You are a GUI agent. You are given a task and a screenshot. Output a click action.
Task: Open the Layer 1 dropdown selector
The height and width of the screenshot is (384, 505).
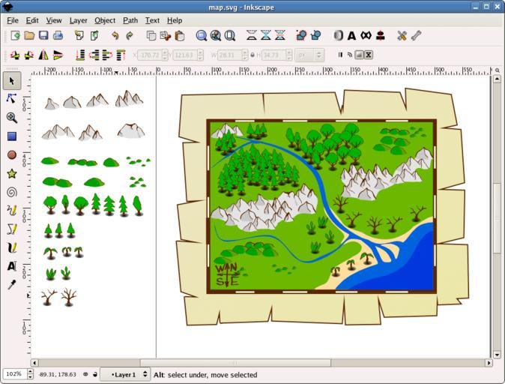pyautogui.click(x=125, y=374)
